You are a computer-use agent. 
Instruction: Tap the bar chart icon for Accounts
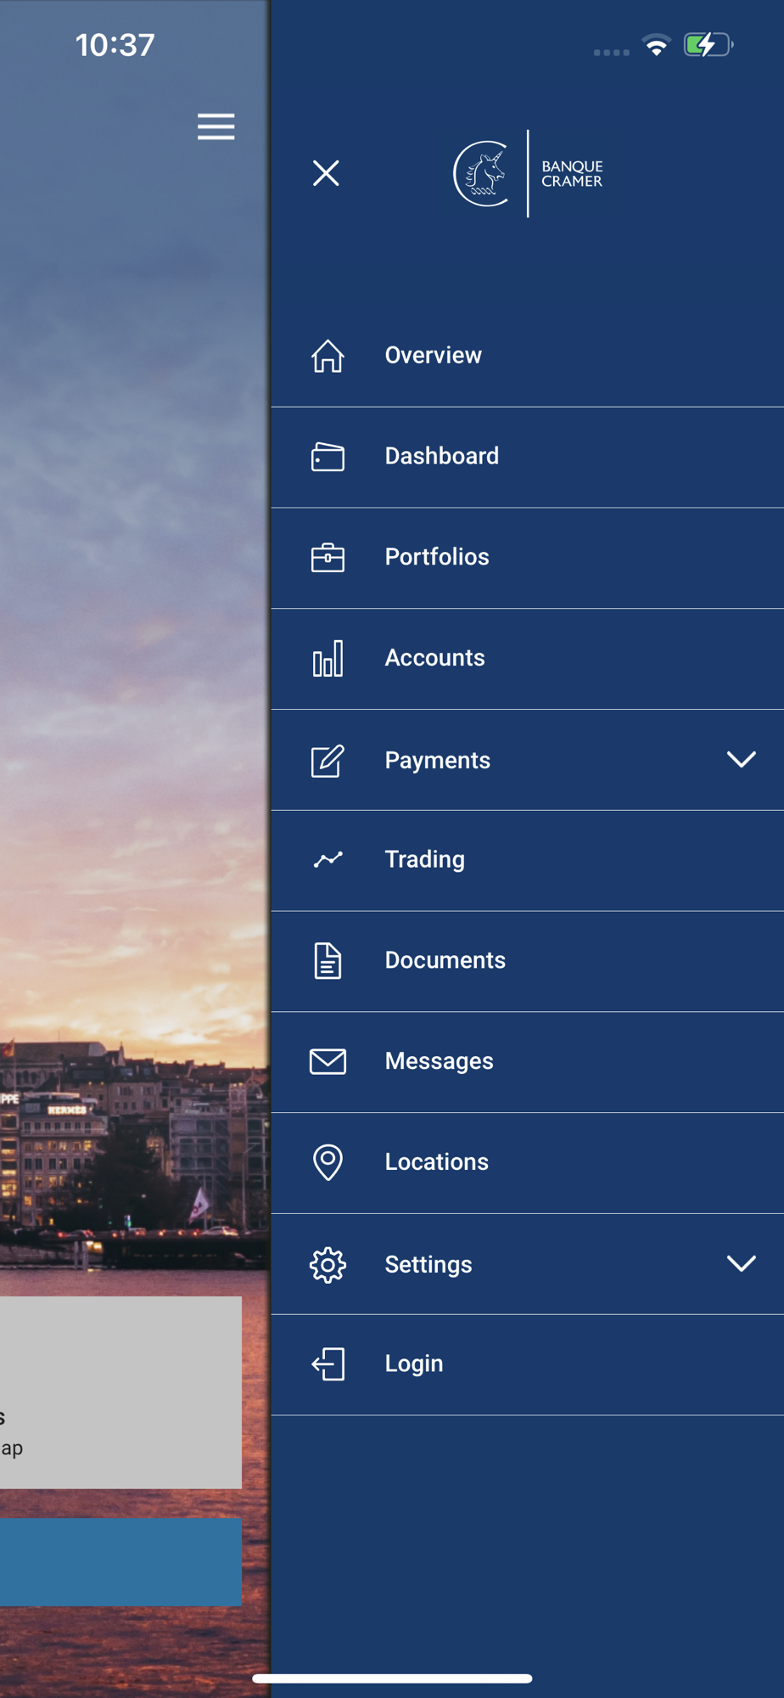[x=328, y=659]
